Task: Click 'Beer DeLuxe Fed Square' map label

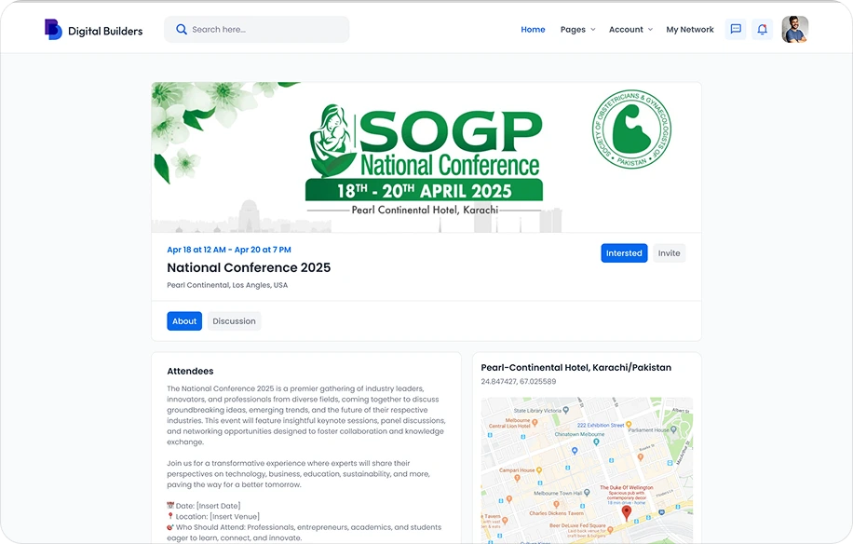Action: (577, 525)
